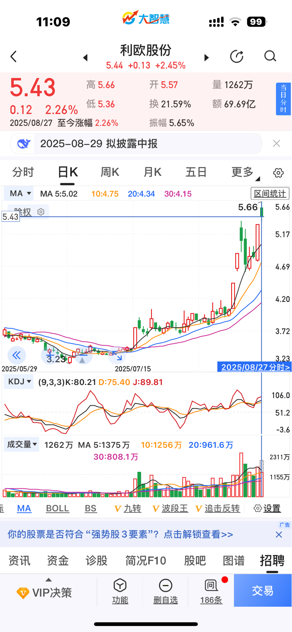The height and width of the screenshot is (632, 292).
Task: Select BOLL overlay indicator
Action: [x=57, y=508]
